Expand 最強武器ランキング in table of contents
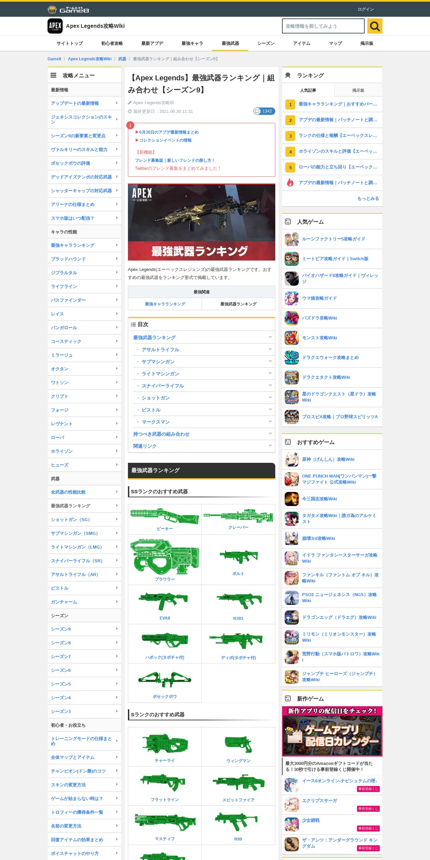This screenshot has height=860, width=430. [x=270, y=337]
